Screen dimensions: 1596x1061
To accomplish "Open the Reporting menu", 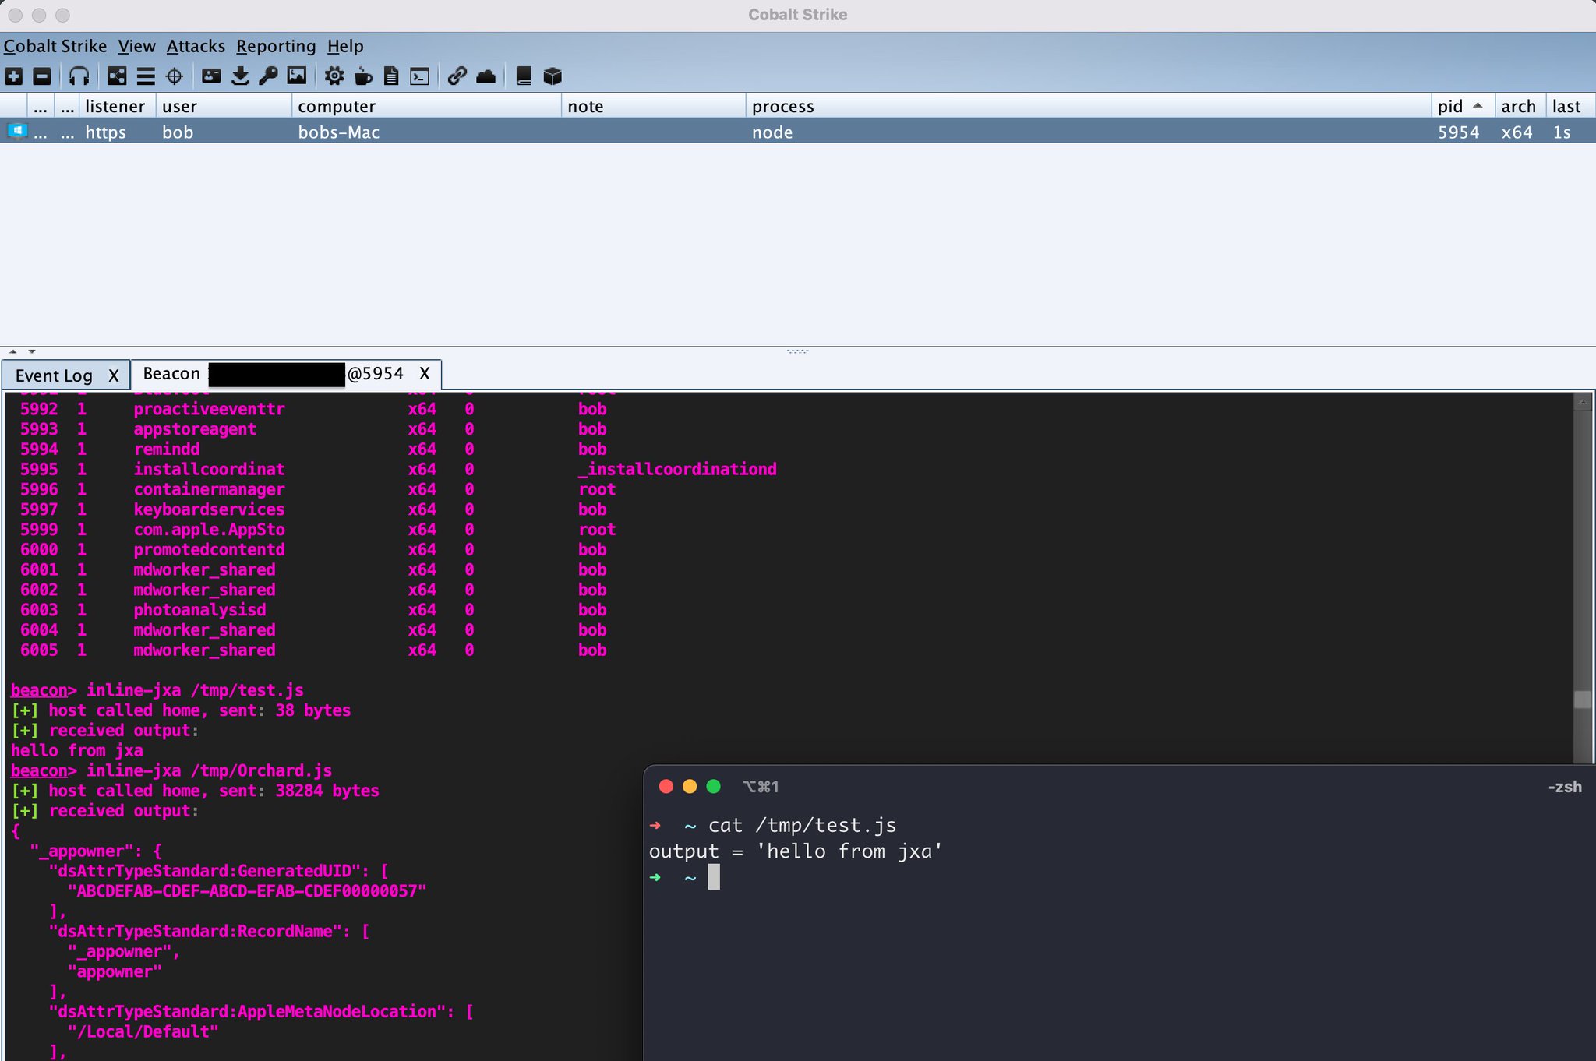I will pyautogui.click(x=276, y=46).
